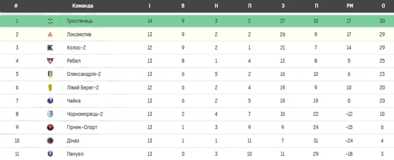The image size is (394, 160).
Task: Click the Чорноморець-2 team crest
Action: click(50, 114)
